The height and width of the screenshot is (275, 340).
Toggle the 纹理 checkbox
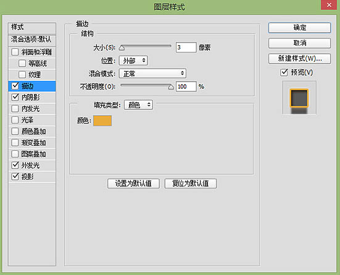(x=22, y=75)
